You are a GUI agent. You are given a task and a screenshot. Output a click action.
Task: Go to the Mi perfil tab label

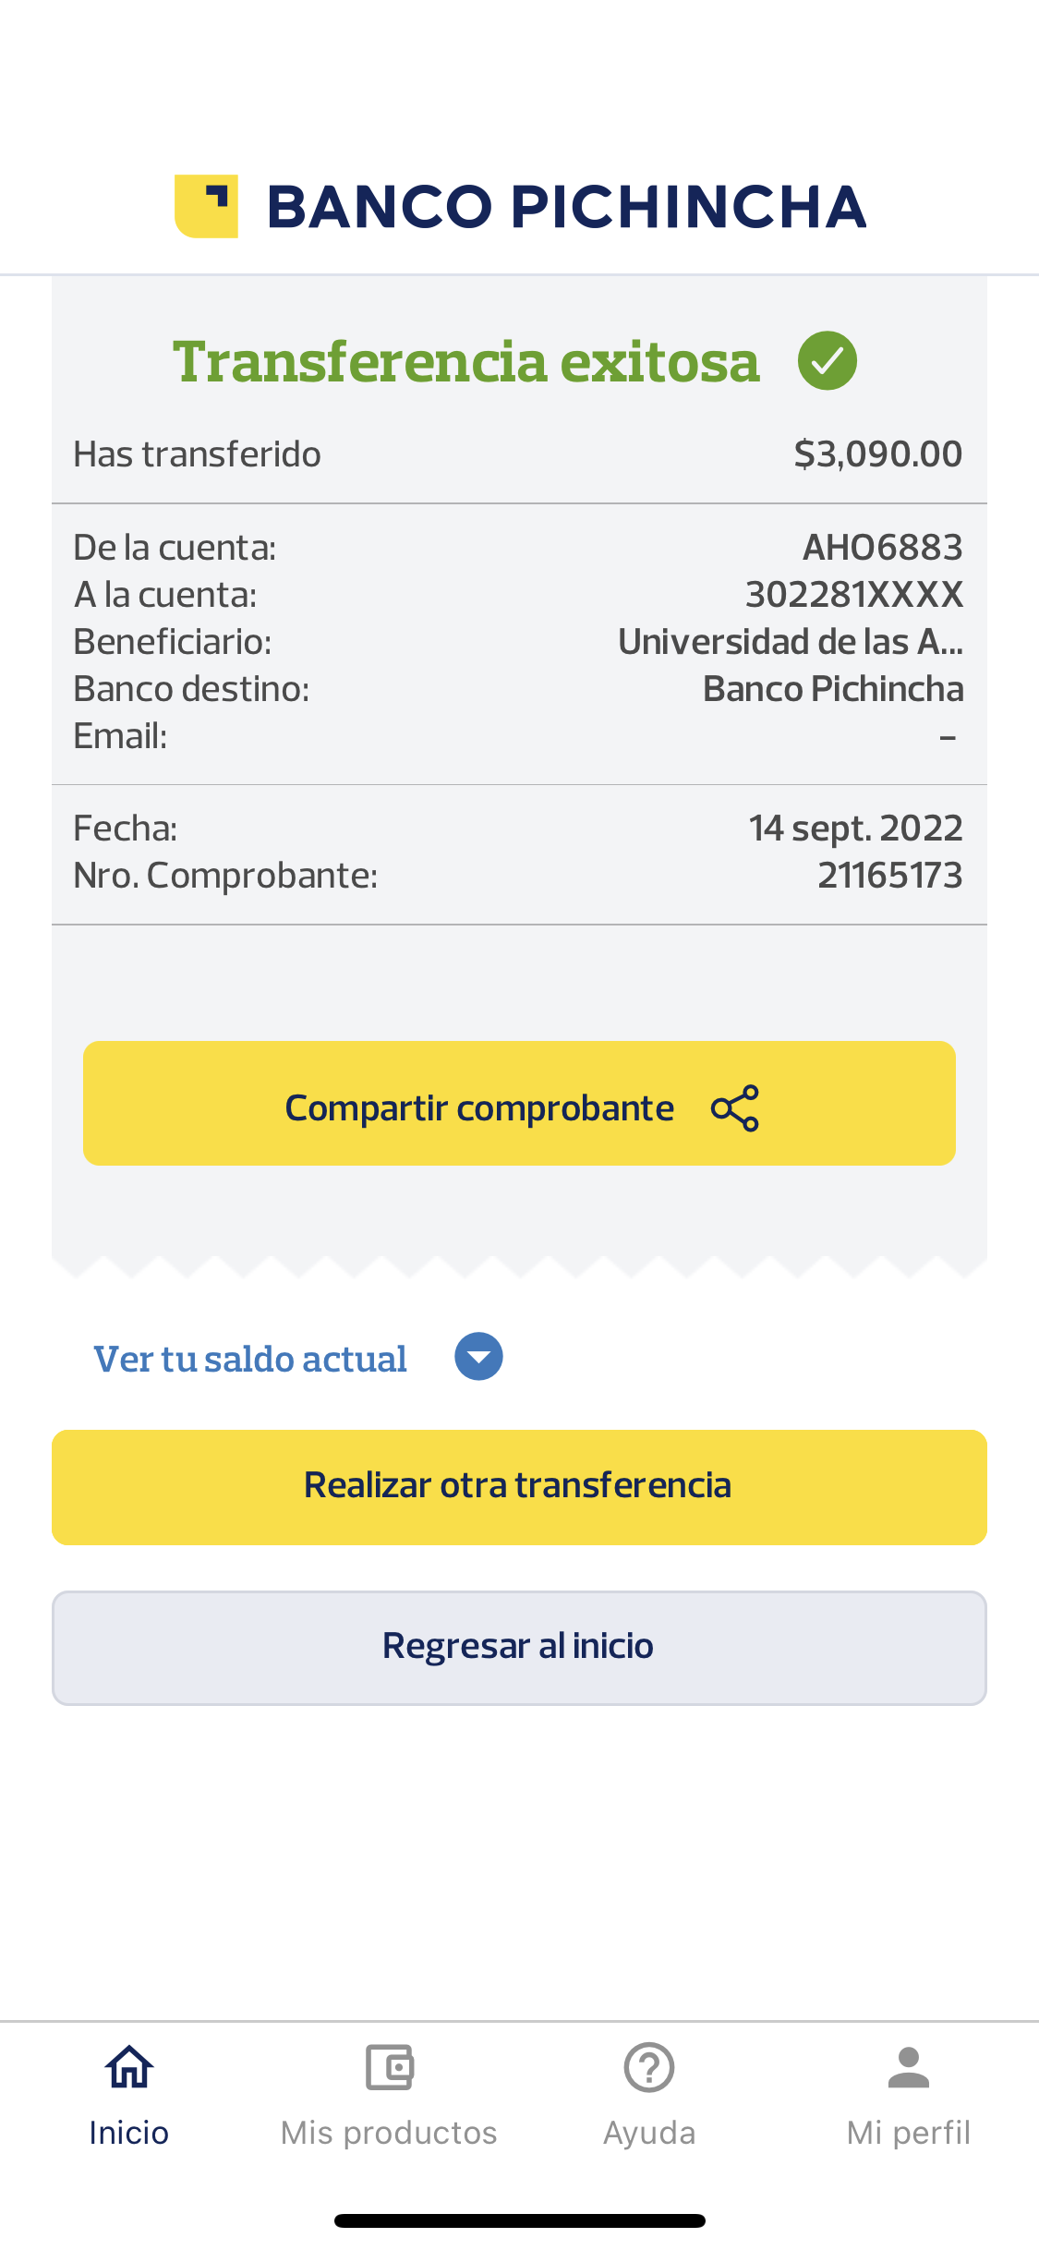pos(909,2133)
